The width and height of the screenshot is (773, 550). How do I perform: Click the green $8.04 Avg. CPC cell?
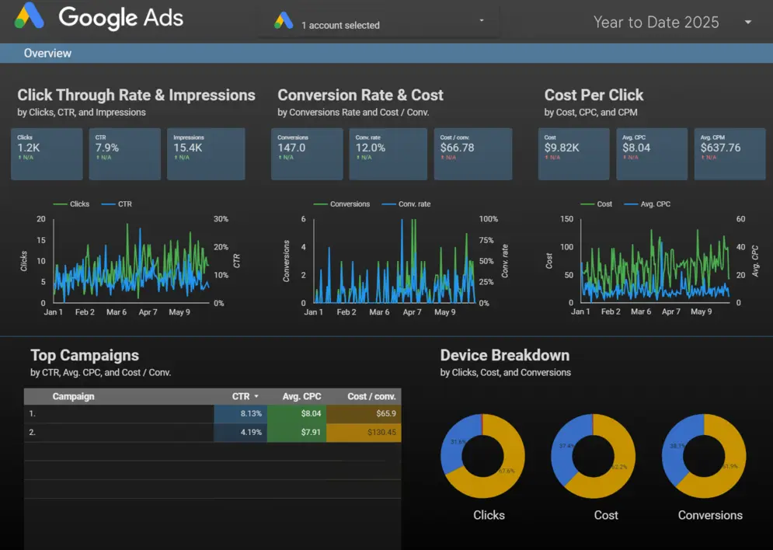click(296, 414)
